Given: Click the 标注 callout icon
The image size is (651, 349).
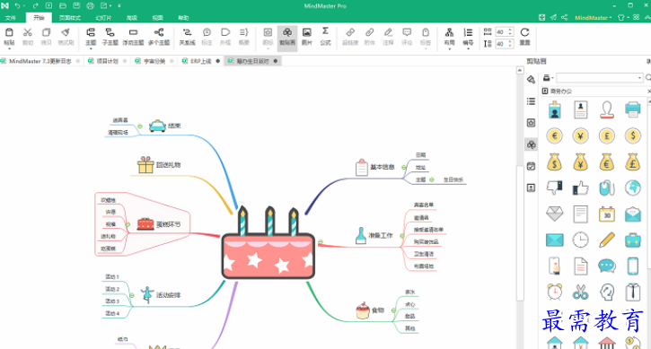Looking at the screenshot, I should pos(207,33).
